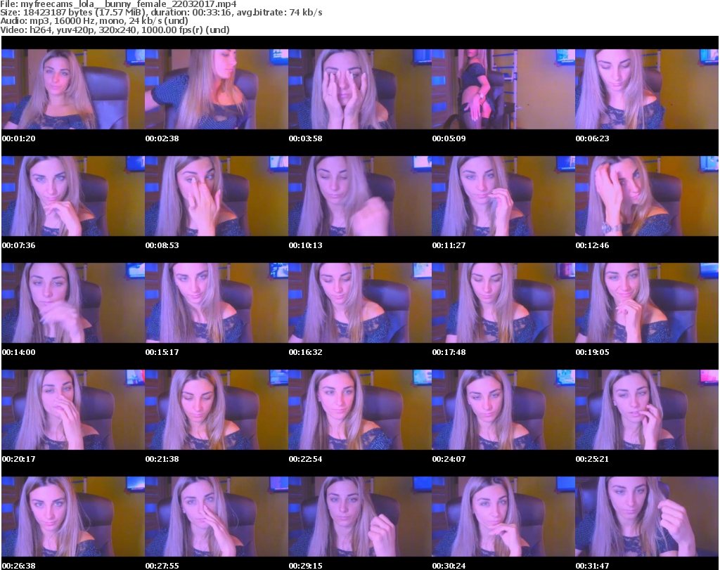The height and width of the screenshot is (570, 720).
Task: Choose the preview image for 00:17:48
Action: pyautogui.click(x=503, y=303)
